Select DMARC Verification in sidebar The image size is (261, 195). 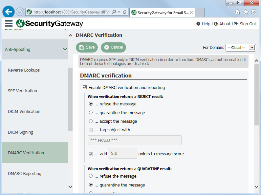tap(35, 153)
